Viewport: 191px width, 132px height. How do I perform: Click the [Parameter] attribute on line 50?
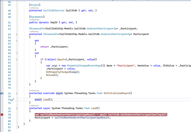(x=37, y=17)
